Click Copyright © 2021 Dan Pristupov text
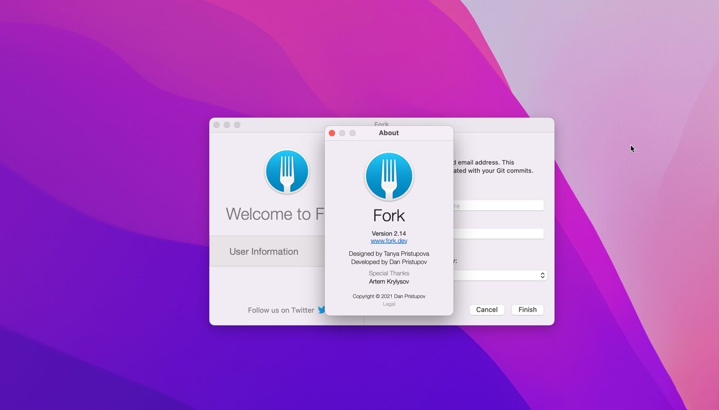This screenshot has height=410, width=719. tap(389, 297)
